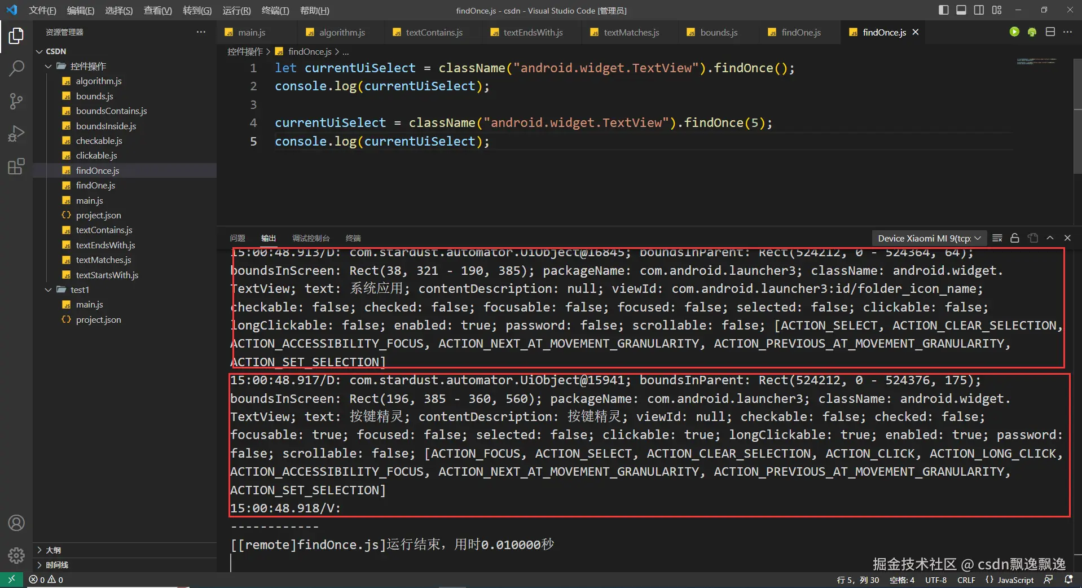Viewport: 1082px width, 588px height.
Task: Open the Extensions view
Action: coord(16,166)
